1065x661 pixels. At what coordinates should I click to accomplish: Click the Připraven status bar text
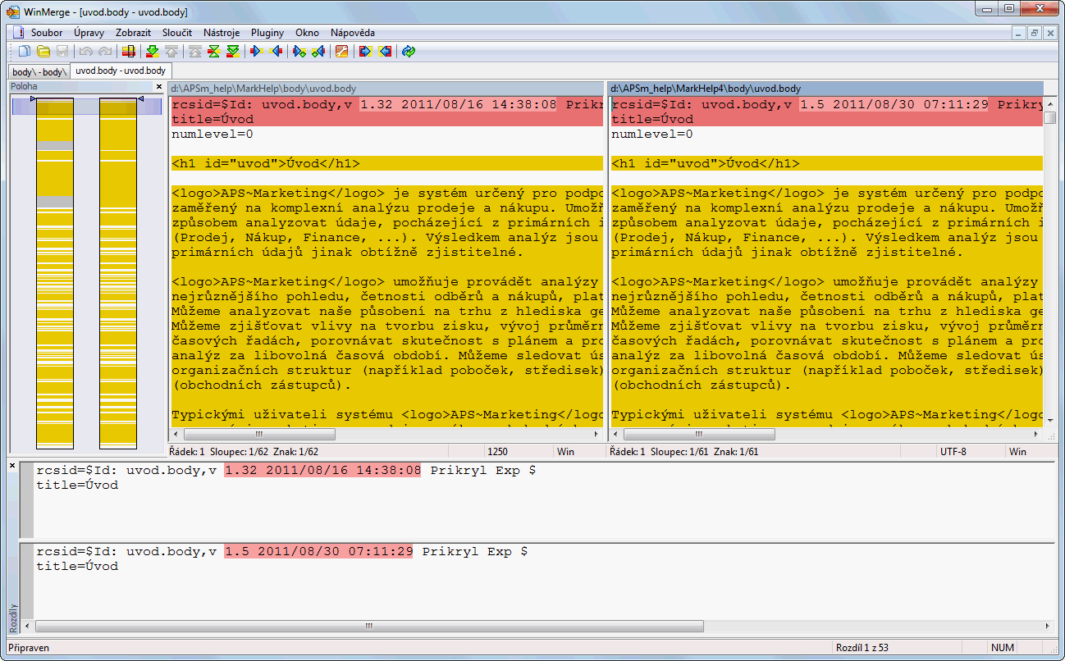point(29,648)
